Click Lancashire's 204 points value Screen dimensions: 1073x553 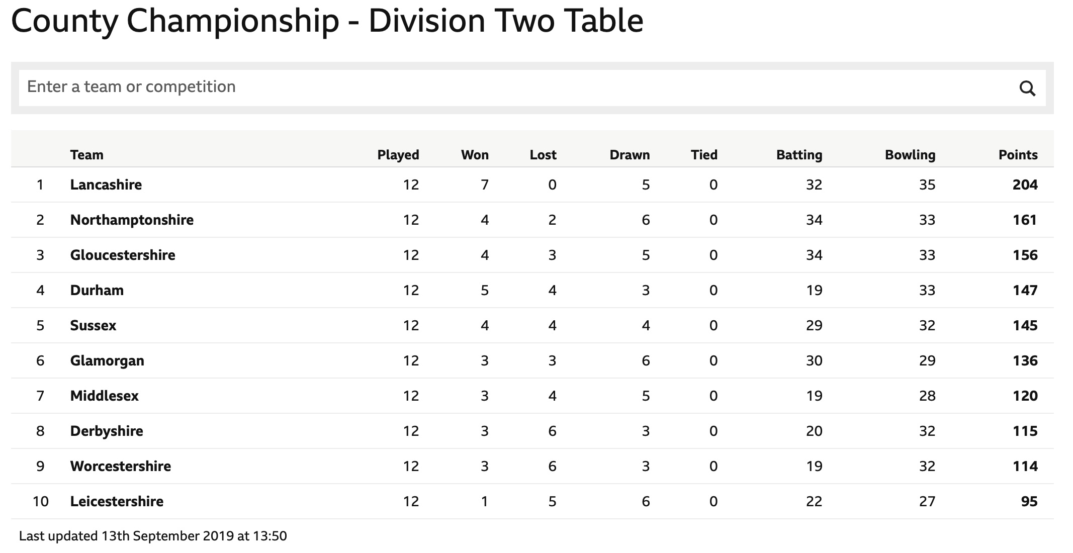(x=1025, y=185)
